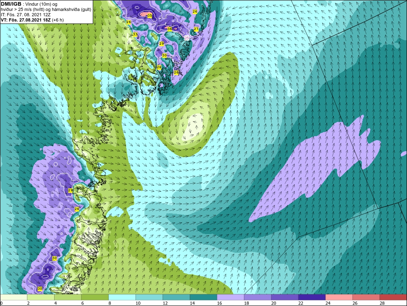Click the legend scale number 12

165,303
